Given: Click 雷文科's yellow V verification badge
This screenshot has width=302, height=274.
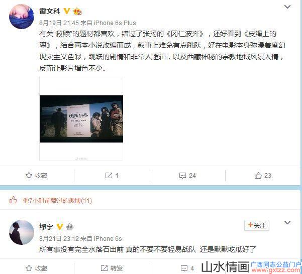Looking at the screenshot, I should tap(67, 11).
